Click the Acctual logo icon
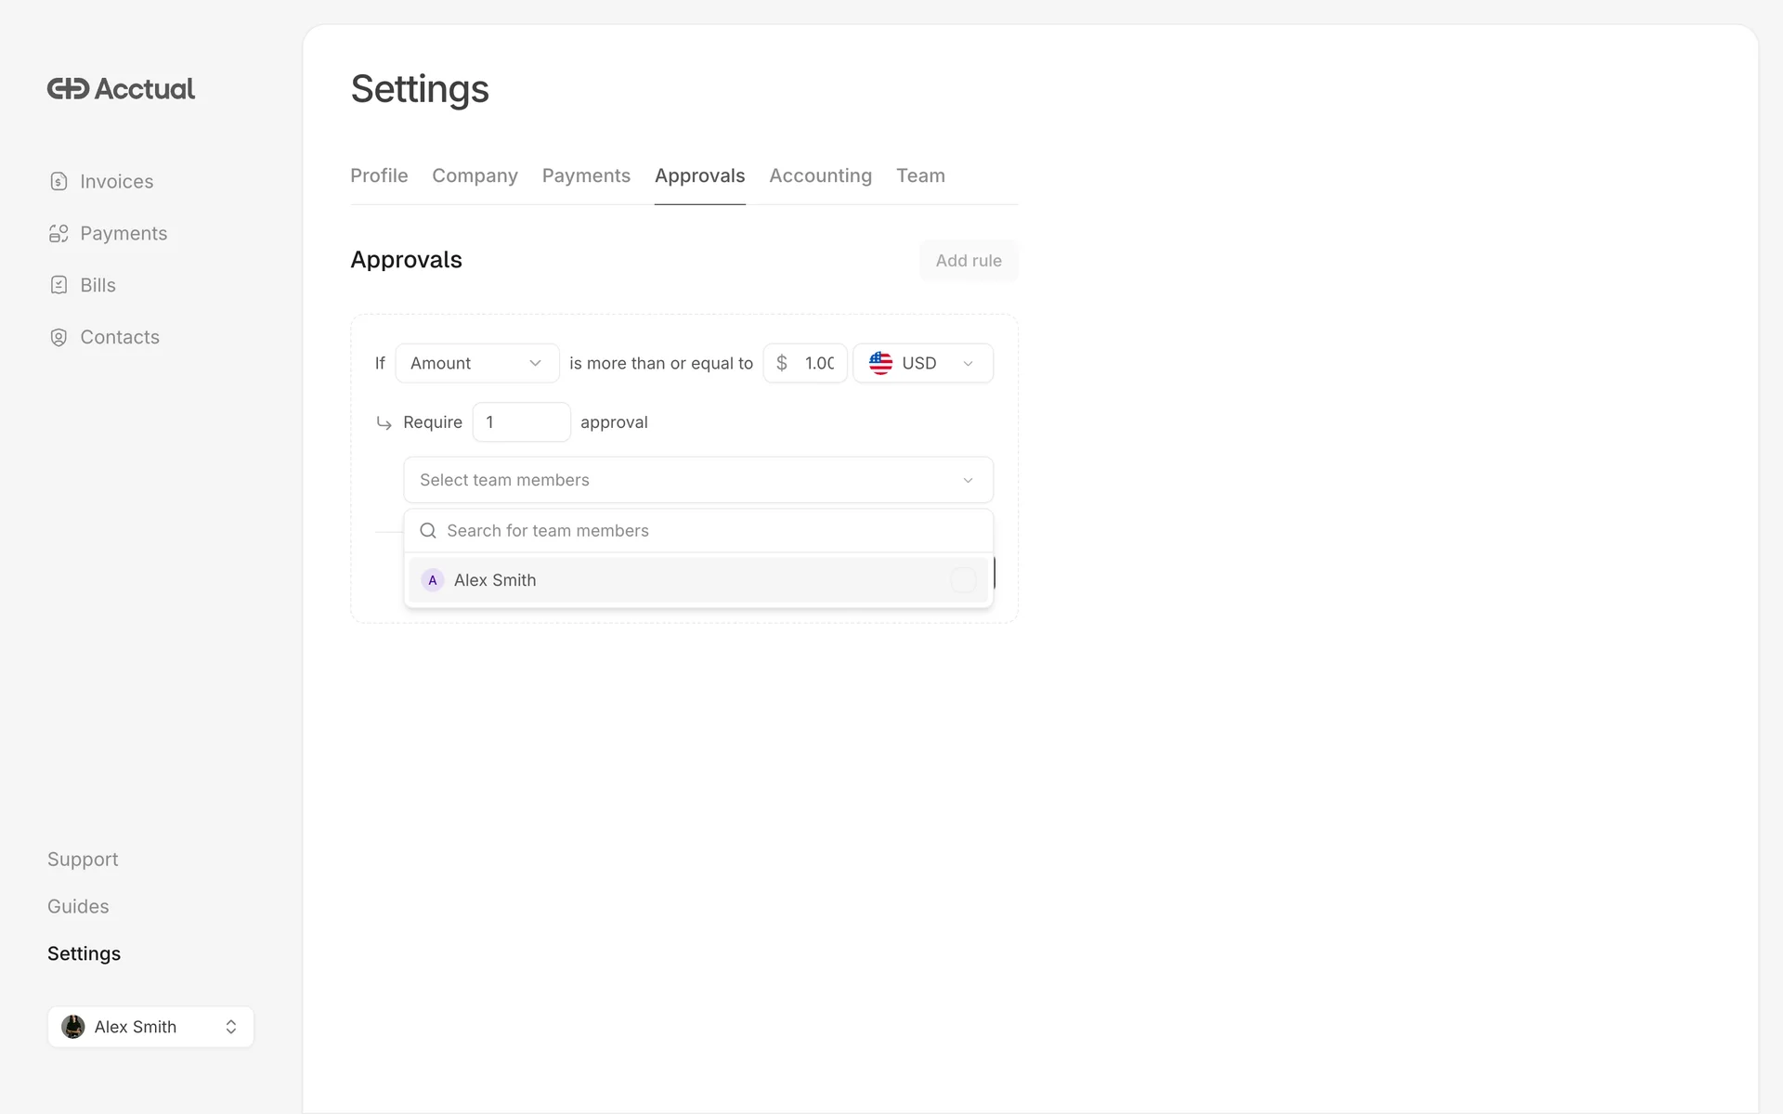Image resolution: width=1783 pixels, height=1114 pixels. (68, 89)
